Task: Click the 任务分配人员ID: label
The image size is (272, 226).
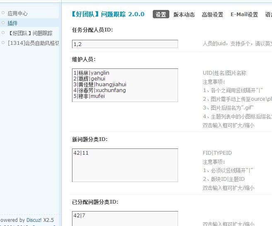Action: pyautogui.click(x=92, y=30)
